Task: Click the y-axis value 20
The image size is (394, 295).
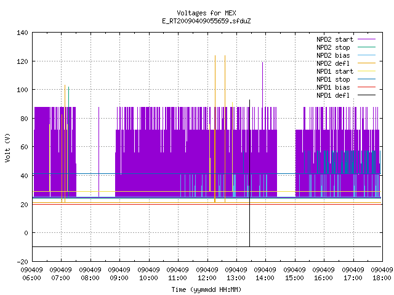Action: 24,205
